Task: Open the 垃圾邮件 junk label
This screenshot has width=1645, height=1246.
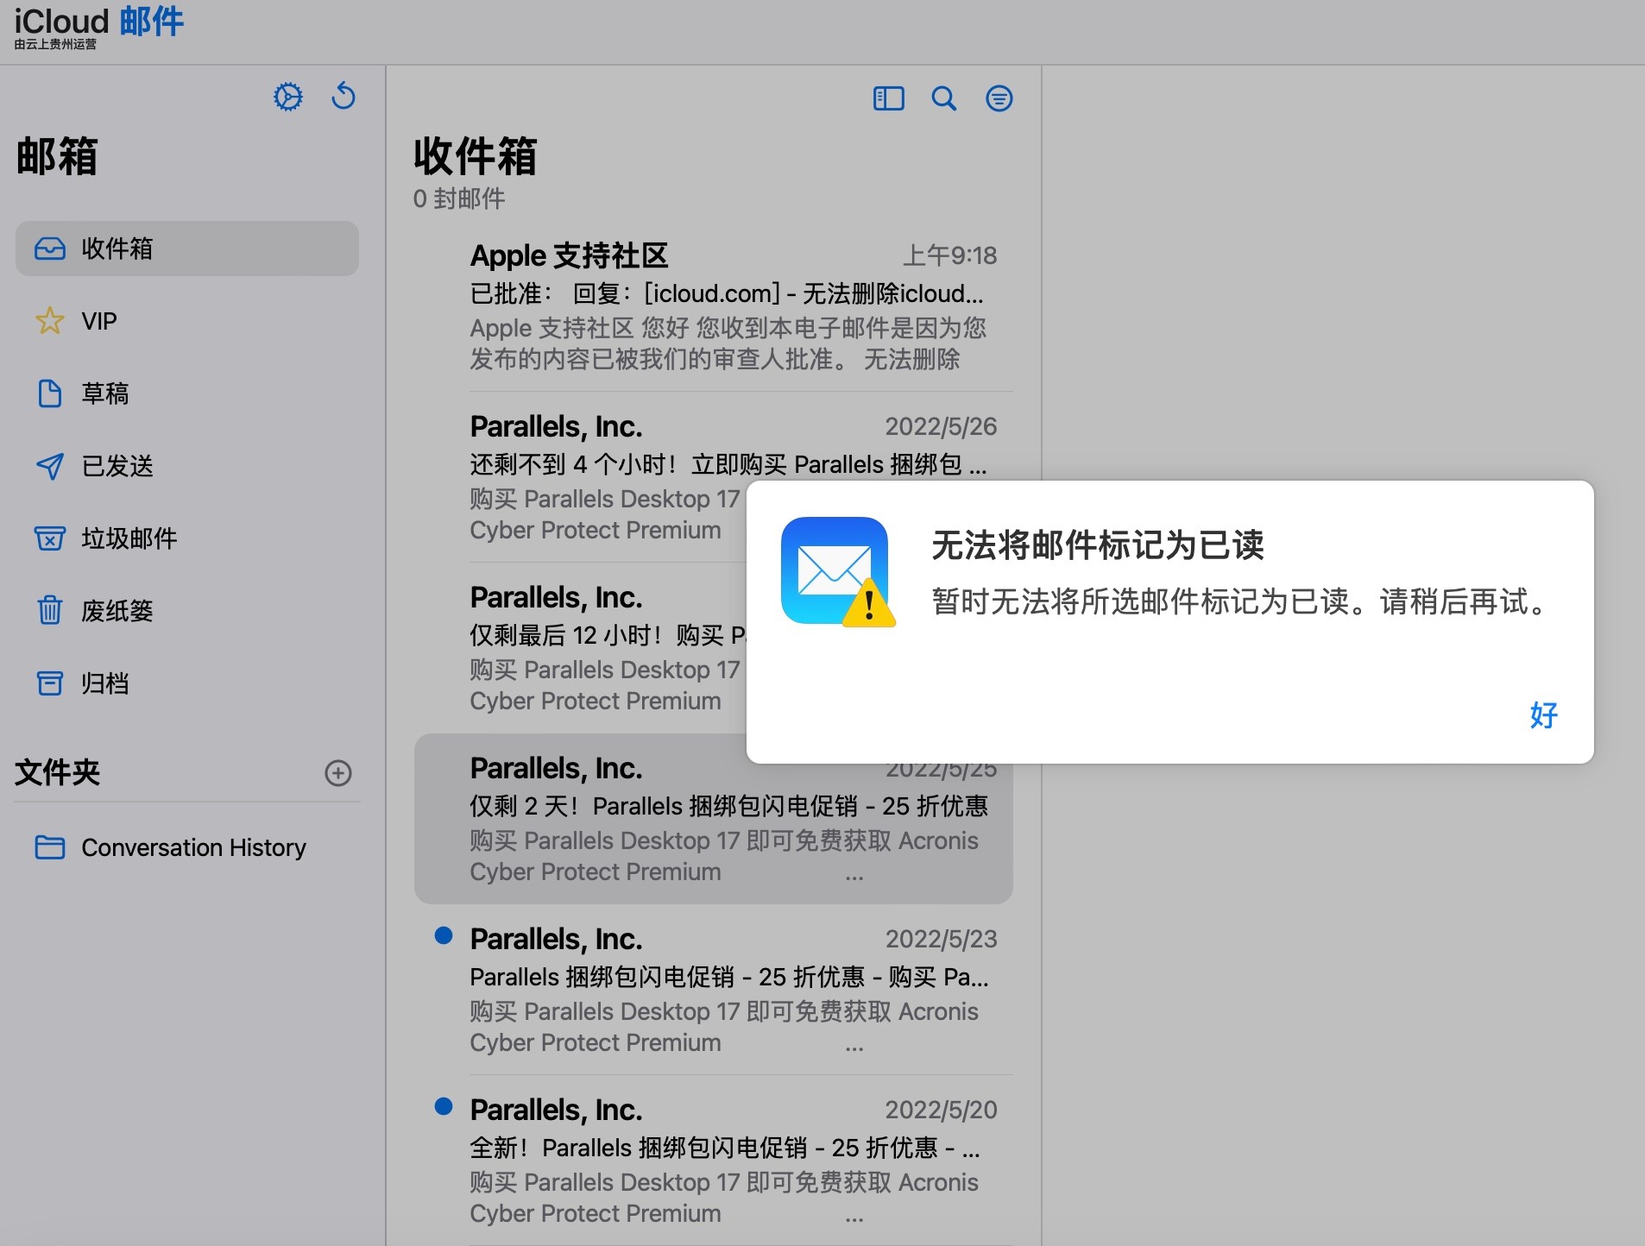Action: 129,538
